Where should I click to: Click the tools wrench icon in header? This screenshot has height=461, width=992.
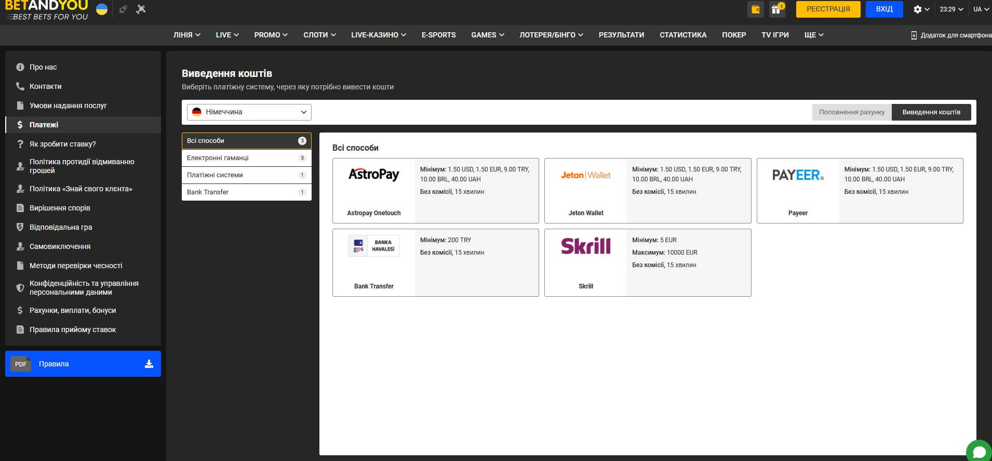pyautogui.click(x=141, y=9)
